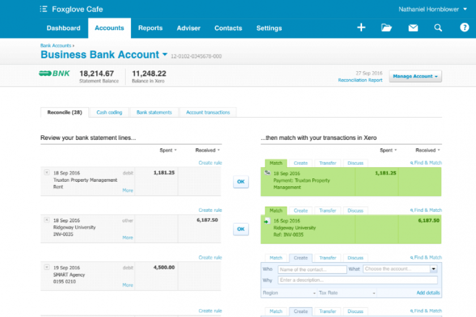
Task: Select Create tab in Truxton match panel
Action: coord(300,163)
